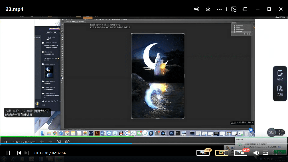Skip to the next video
Viewport: 288px width, 162px height.
point(27,153)
